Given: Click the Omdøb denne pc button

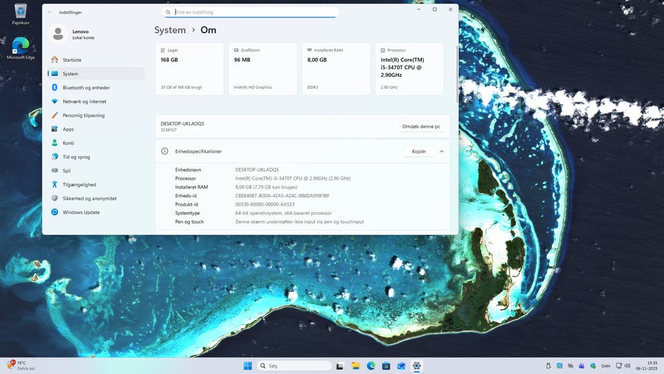Looking at the screenshot, I should click(420, 126).
